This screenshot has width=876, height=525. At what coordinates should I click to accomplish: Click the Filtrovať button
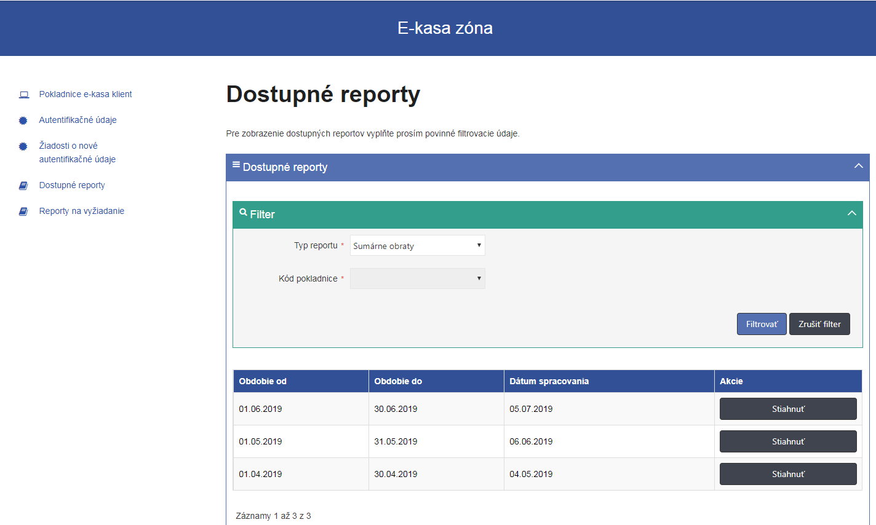tap(762, 324)
